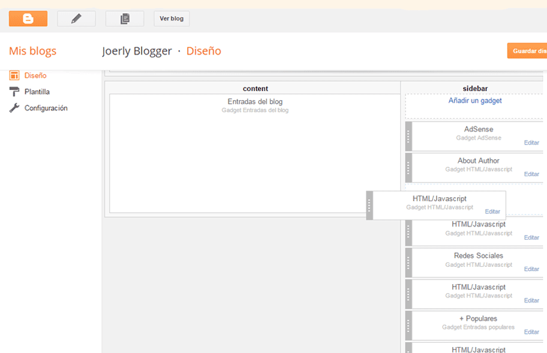Click the Joerly Blogger blog title
This screenshot has width=547, height=353.
click(137, 51)
